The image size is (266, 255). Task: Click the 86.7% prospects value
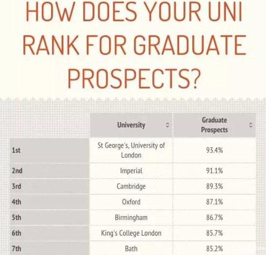[x=214, y=217]
